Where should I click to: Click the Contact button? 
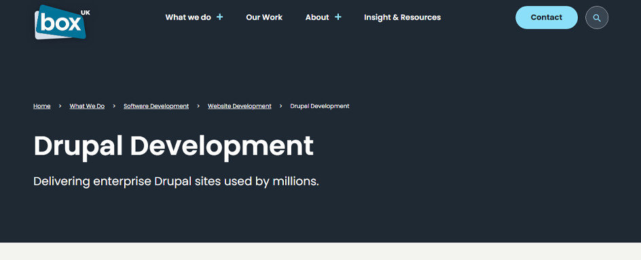pos(546,18)
